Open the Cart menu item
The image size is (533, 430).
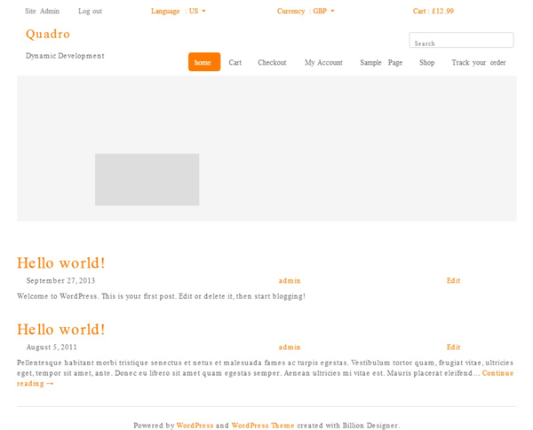point(235,63)
